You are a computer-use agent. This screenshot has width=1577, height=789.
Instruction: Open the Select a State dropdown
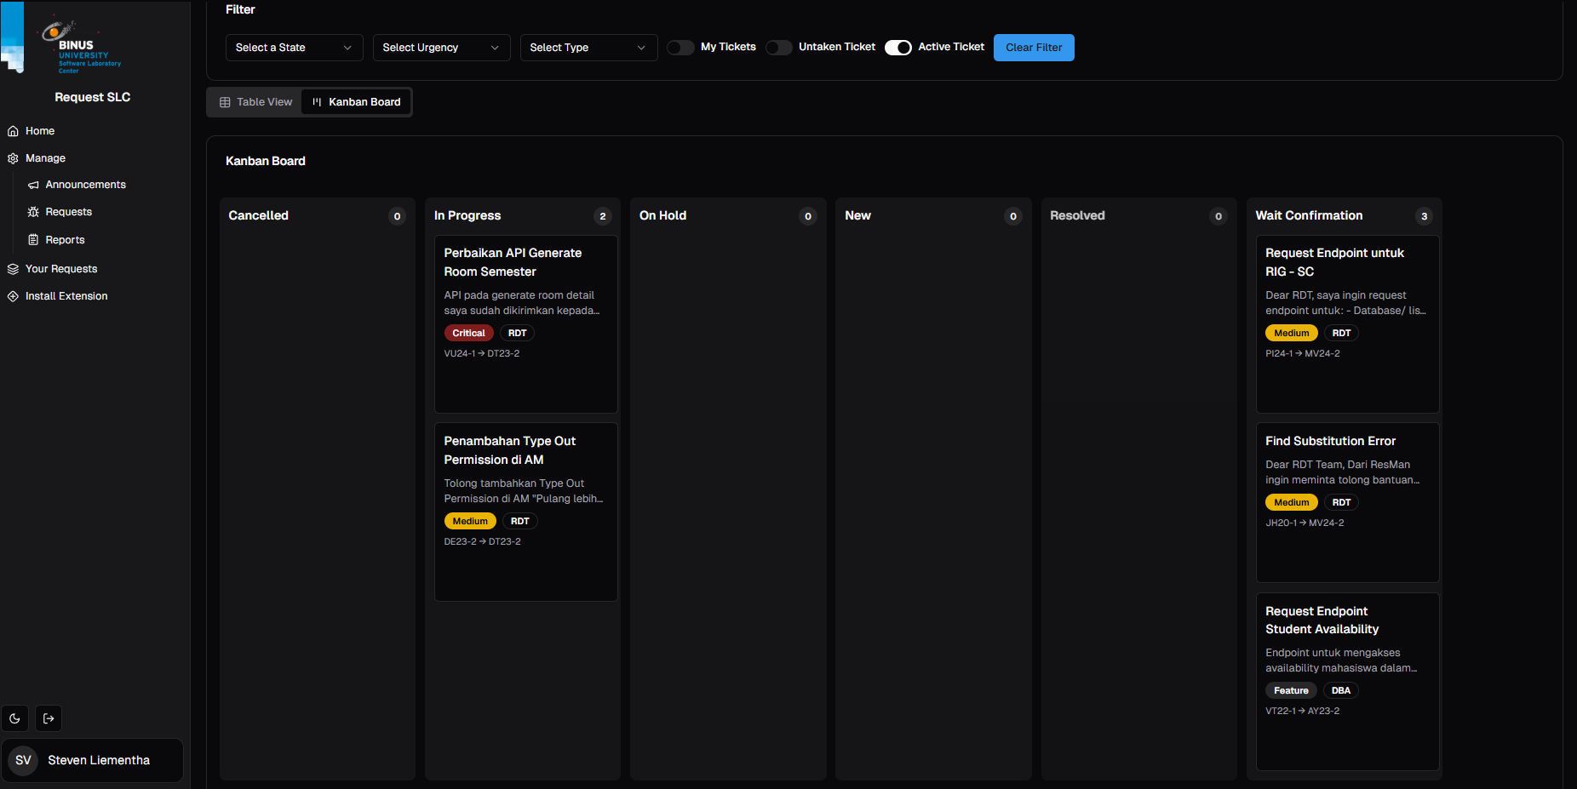tap(293, 47)
